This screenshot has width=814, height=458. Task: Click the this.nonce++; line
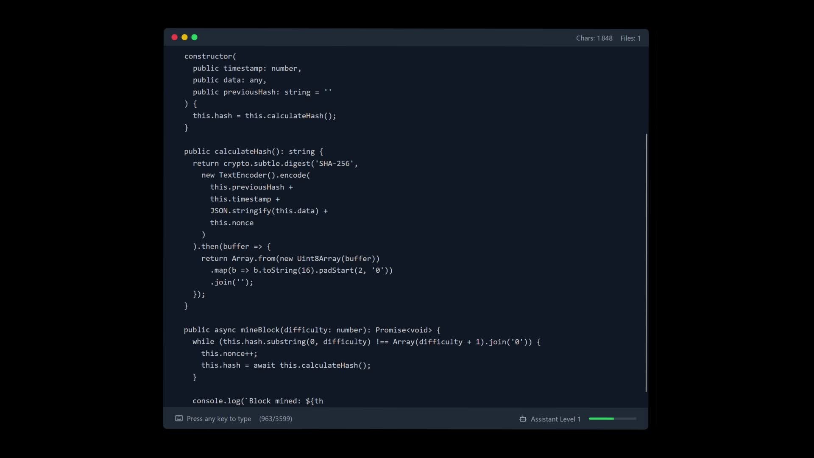pyautogui.click(x=229, y=353)
